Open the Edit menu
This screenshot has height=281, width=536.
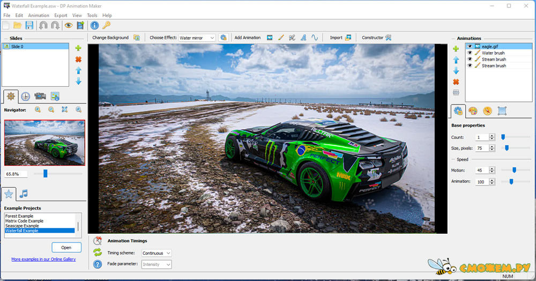[19, 16]
